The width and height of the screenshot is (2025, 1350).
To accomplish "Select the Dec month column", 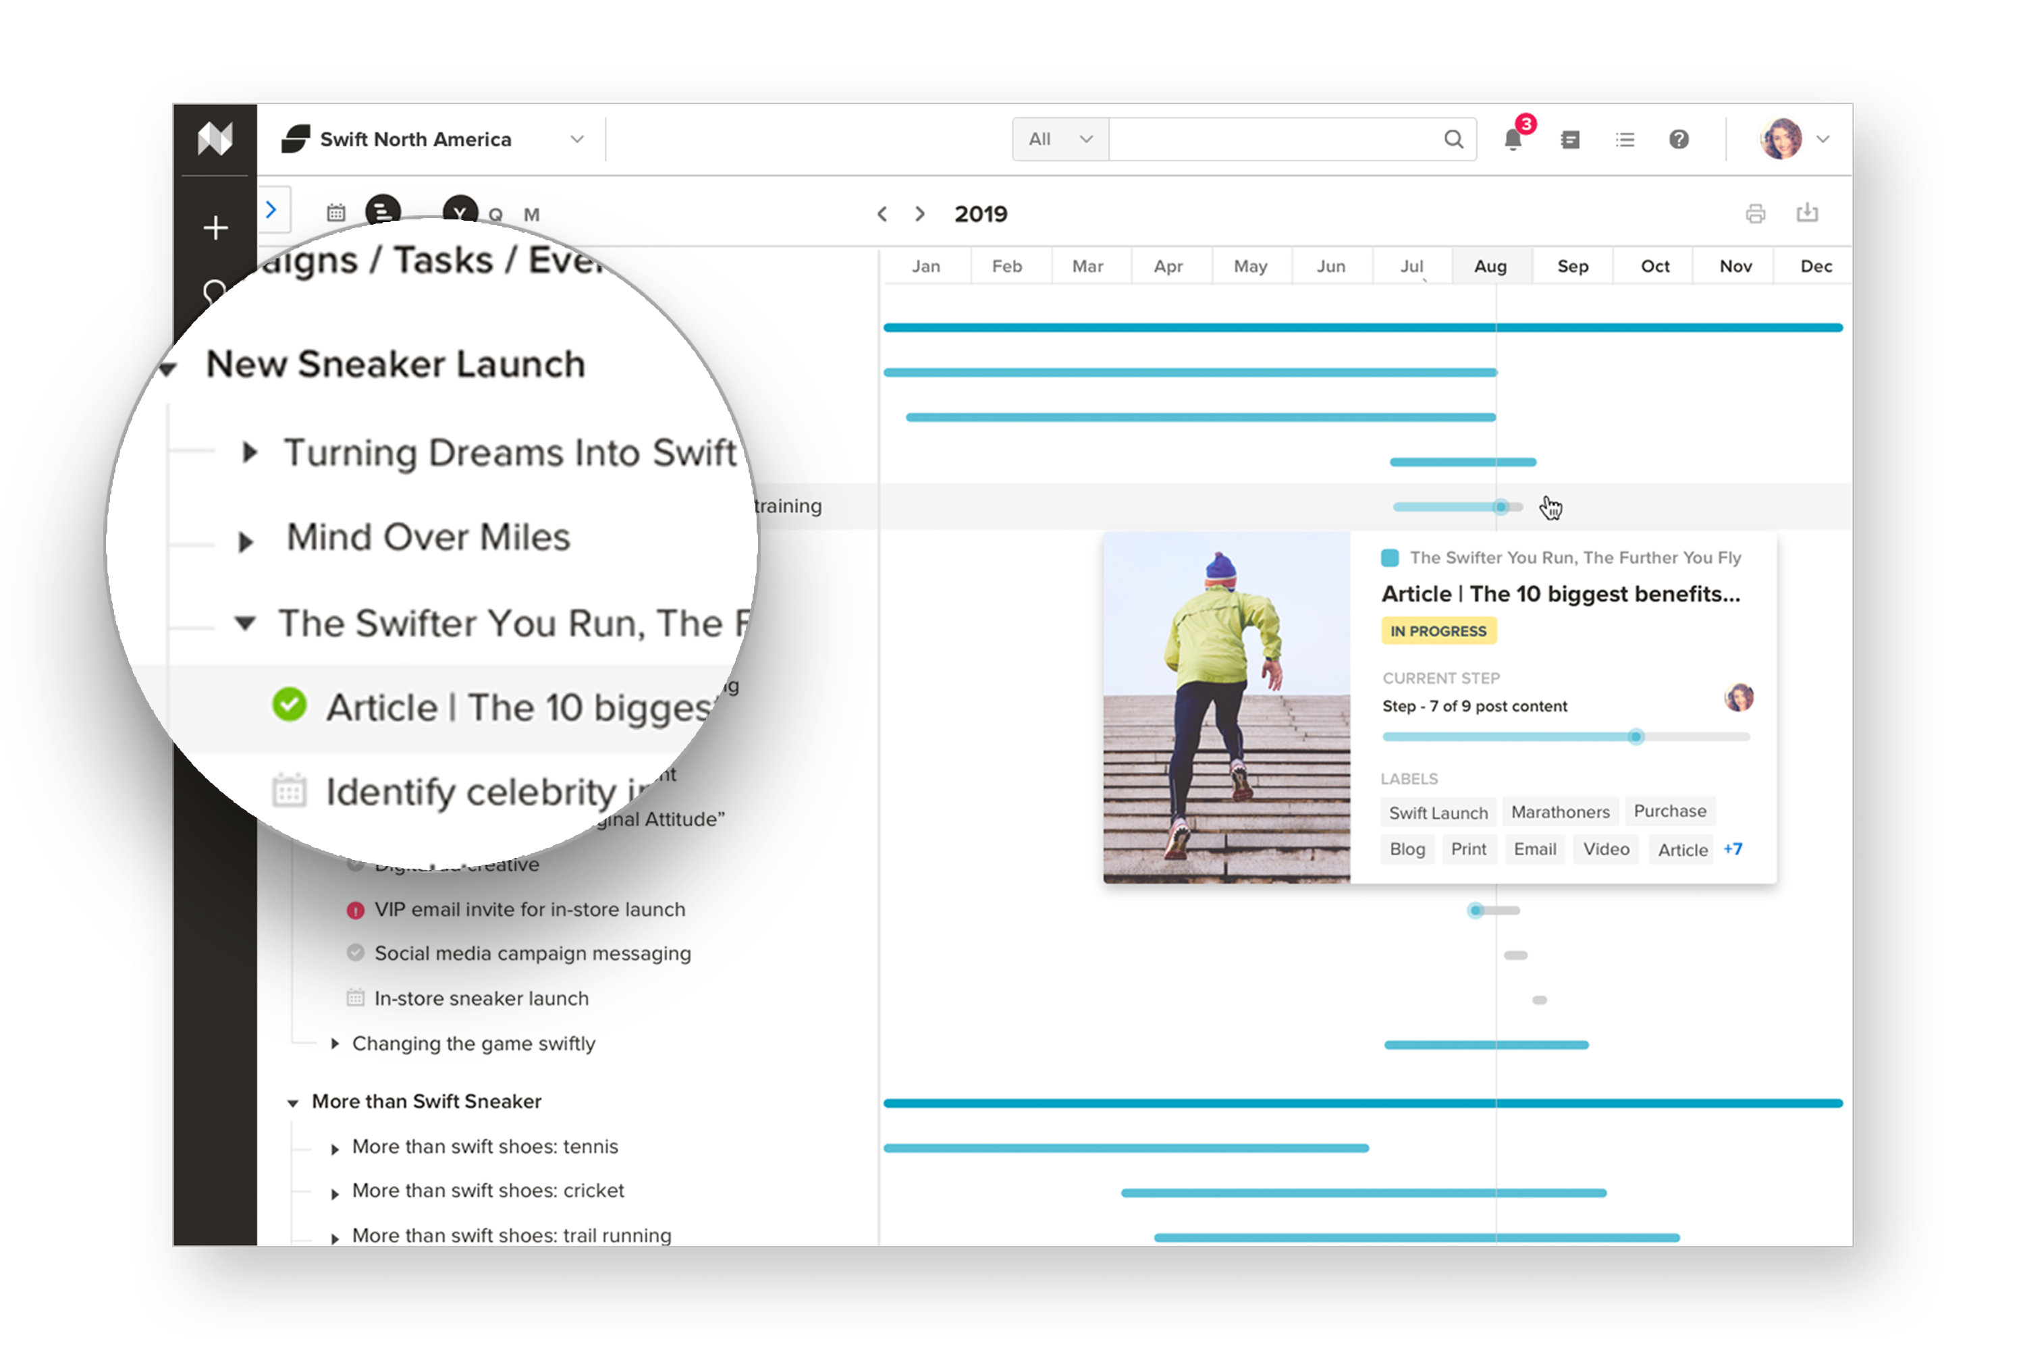I will (1815, 266).
